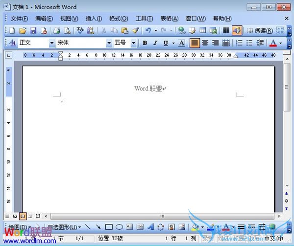Cut with the scissors icon
294x246 pixels.
click(x=103, y=30)
